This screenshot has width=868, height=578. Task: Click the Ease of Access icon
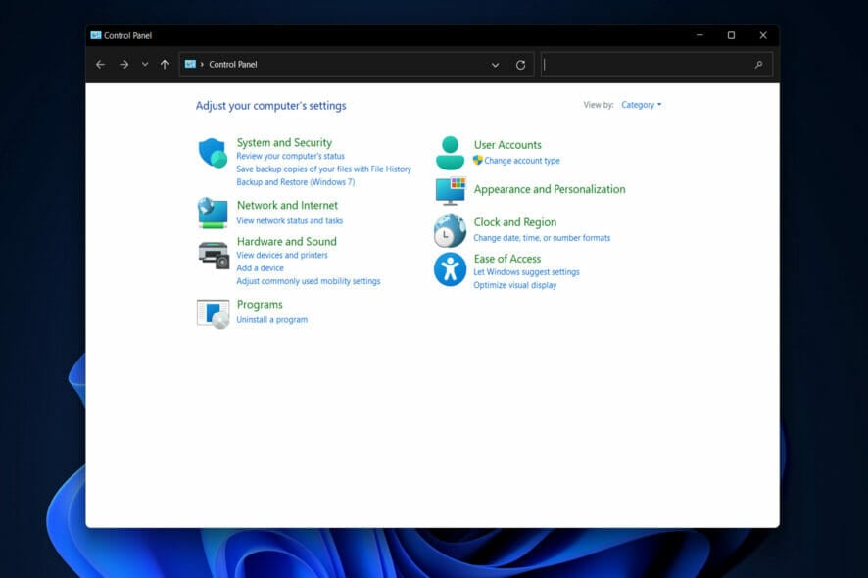[450, 268]
